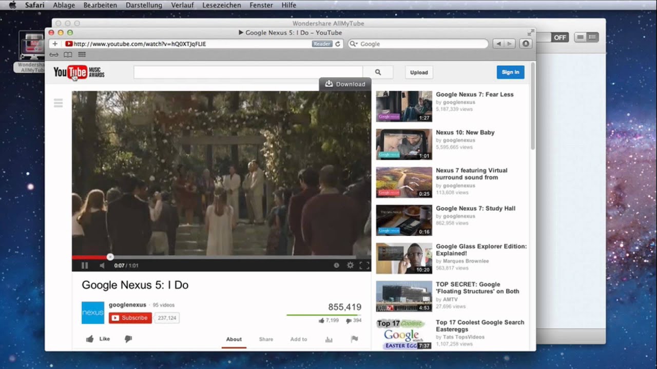Pause the video with the pause icon
This screenshot has width=657, height=369.
click(85, 265)
